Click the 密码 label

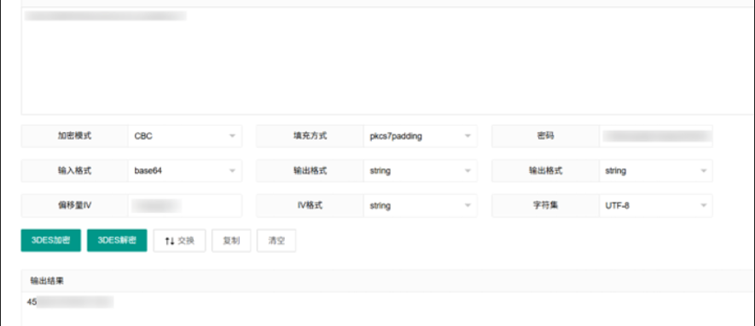click(545, 136)
